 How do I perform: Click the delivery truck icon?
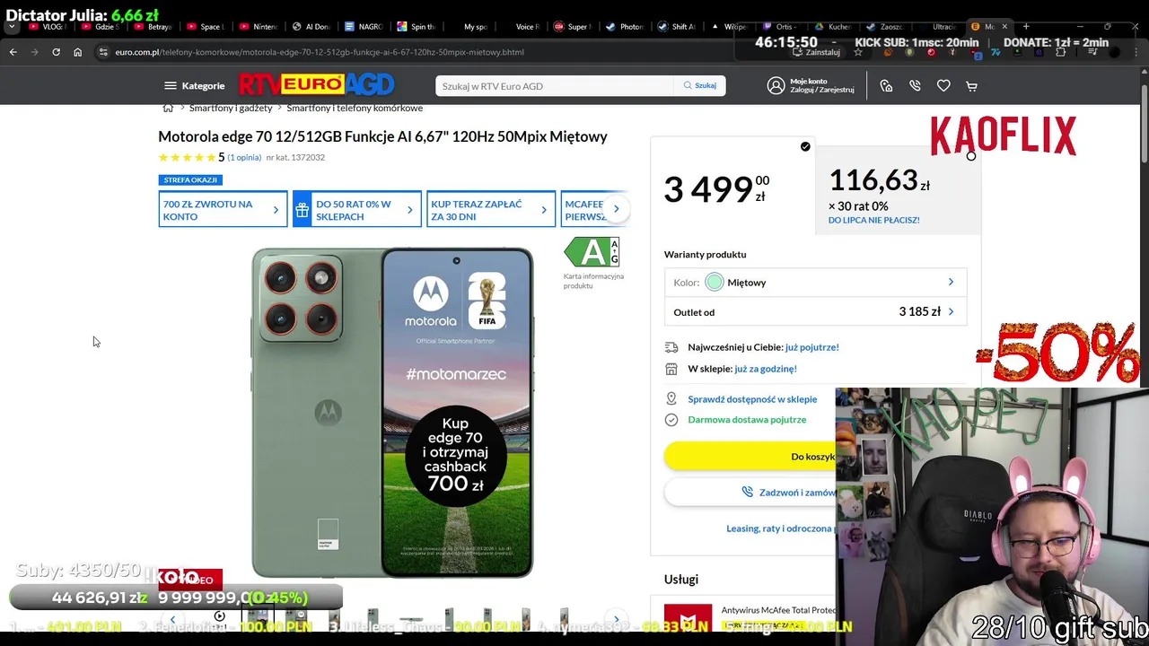pos(671,347)
